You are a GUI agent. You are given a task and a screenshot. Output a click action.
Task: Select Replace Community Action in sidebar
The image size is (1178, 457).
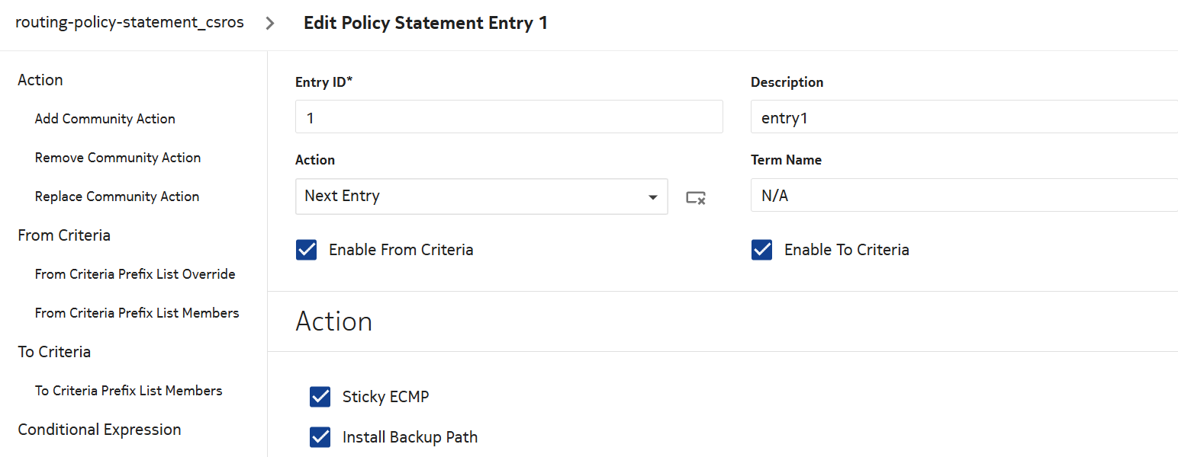(117, 197)
